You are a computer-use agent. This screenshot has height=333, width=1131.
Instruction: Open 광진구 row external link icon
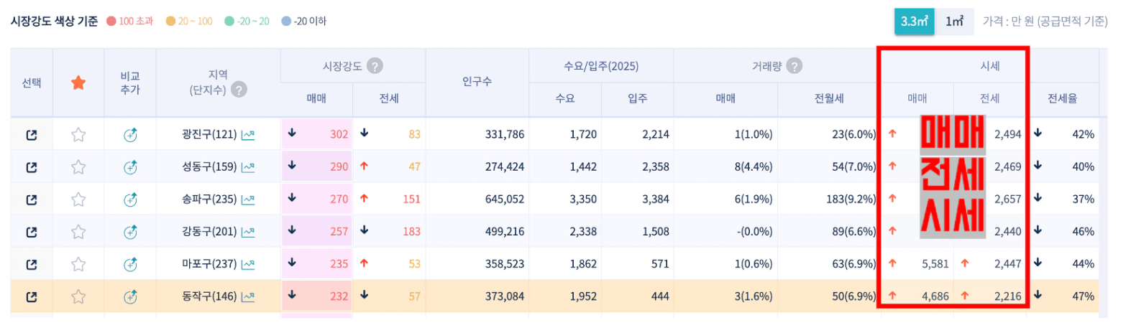(32, 135)
